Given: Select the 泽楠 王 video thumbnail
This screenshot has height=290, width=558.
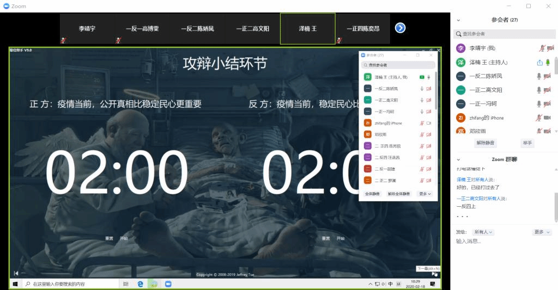Looking at the screenshot, I should (307, 28).
